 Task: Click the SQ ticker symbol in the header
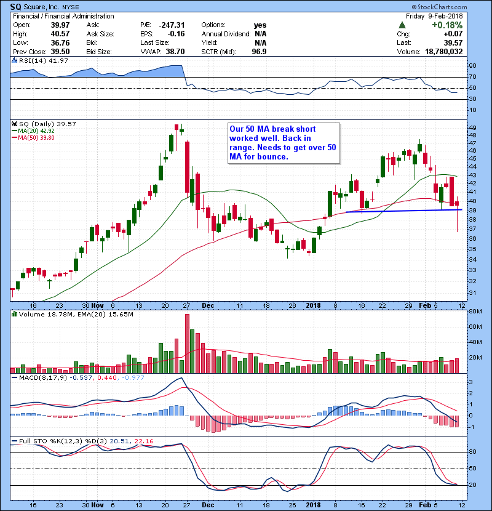[15, 7]
